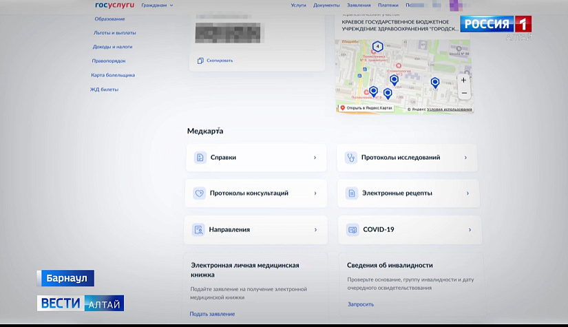This screenshot has height=327, width=568.
Task: Click the Госуслуги logo
Action: [114, 5]
